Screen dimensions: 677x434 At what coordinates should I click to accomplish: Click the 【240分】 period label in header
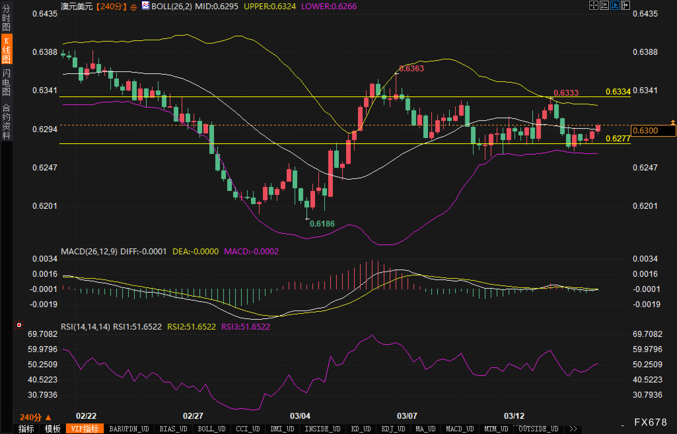tap(112, 6)
